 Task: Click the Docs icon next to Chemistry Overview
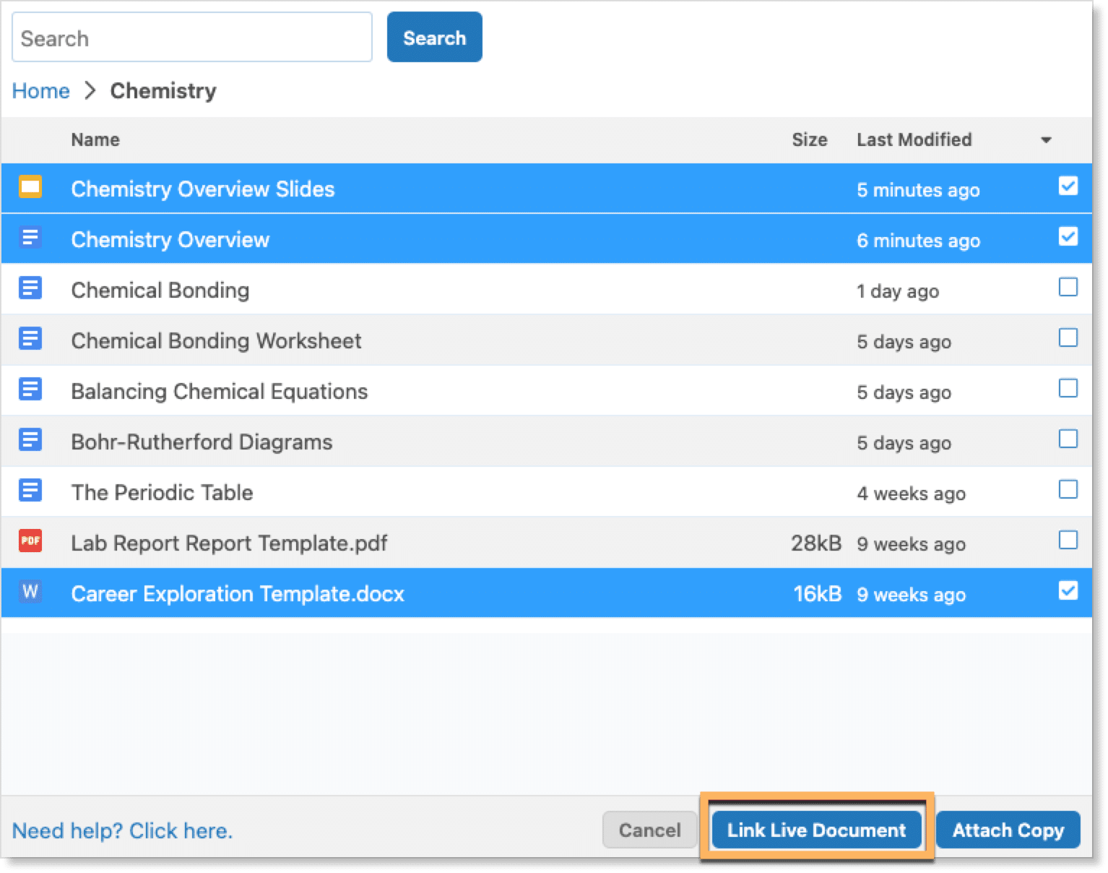pyautogui.click(x=30, y=238)
